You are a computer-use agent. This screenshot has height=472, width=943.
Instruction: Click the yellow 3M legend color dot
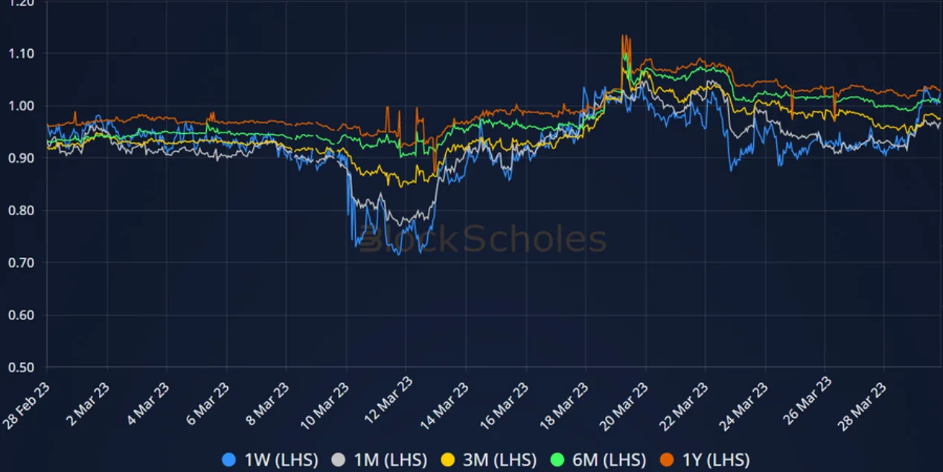point(449,459)
